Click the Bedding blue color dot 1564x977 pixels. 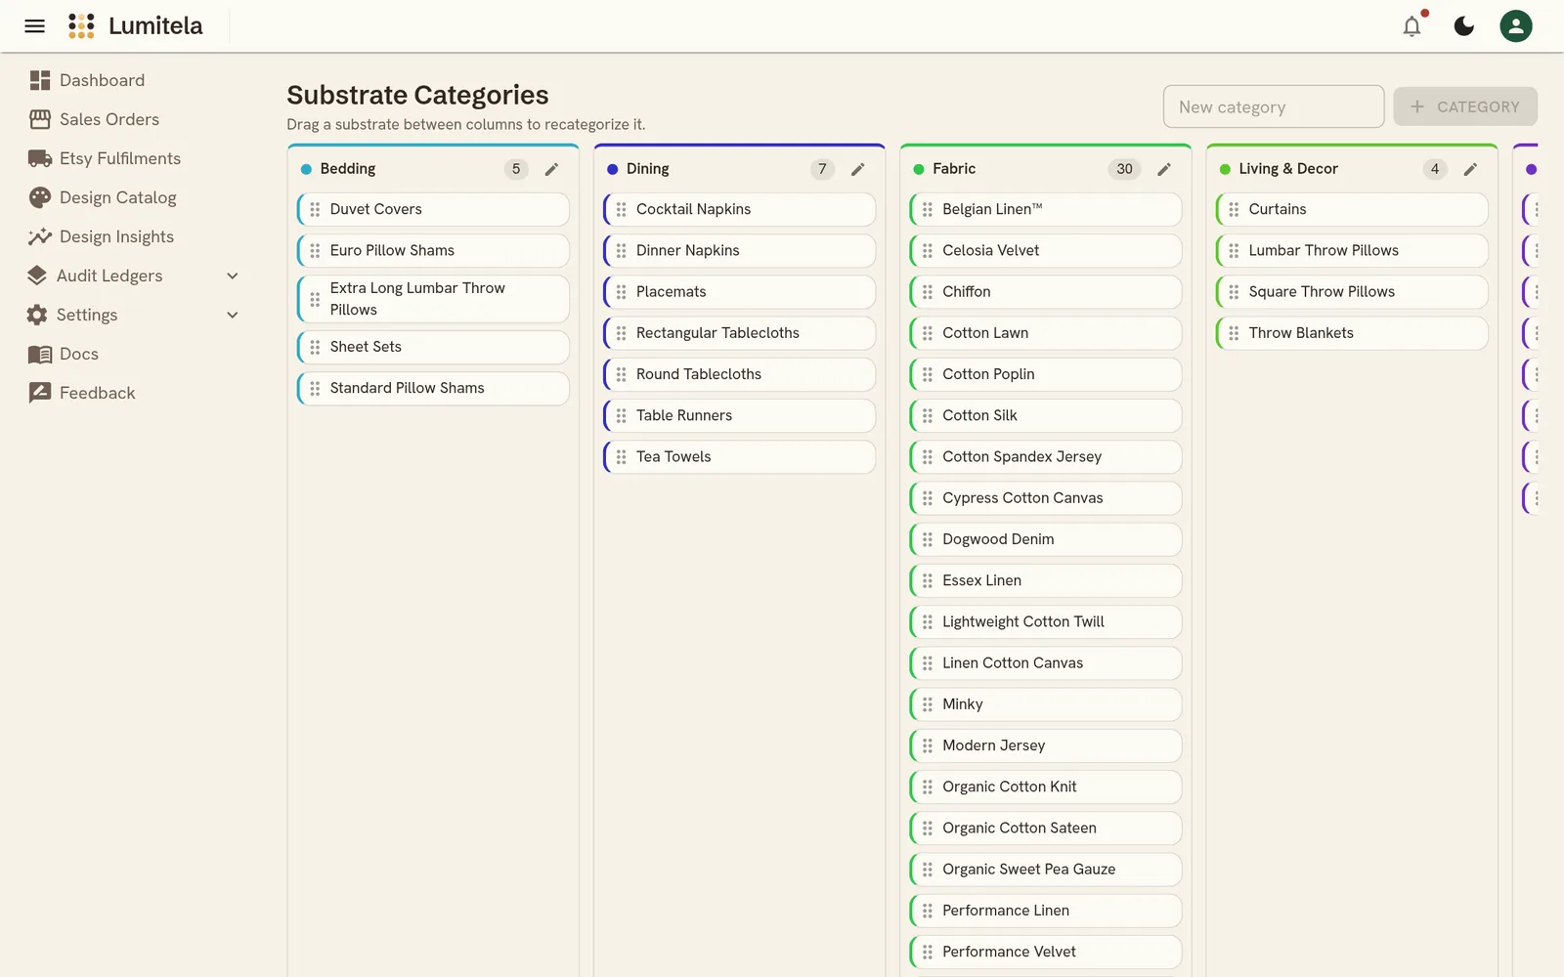click(x=306, y=169)
